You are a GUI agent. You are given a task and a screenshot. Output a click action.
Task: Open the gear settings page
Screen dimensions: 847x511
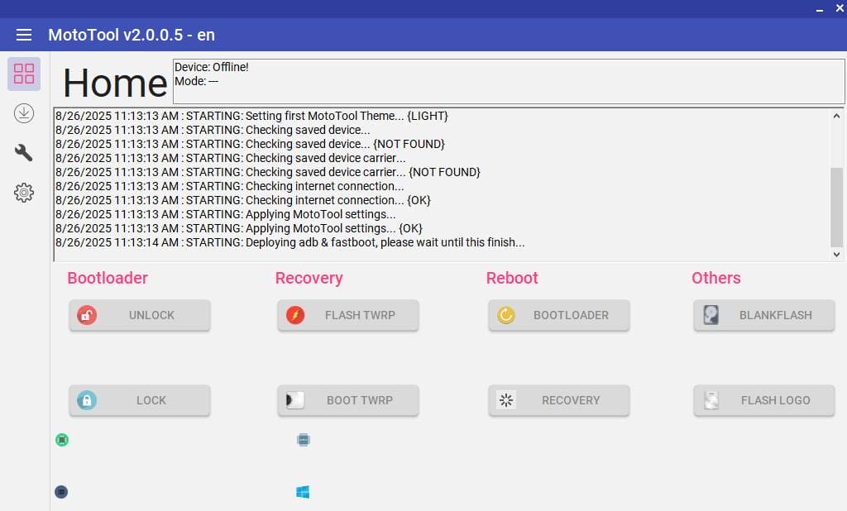[x=24, y=193]
